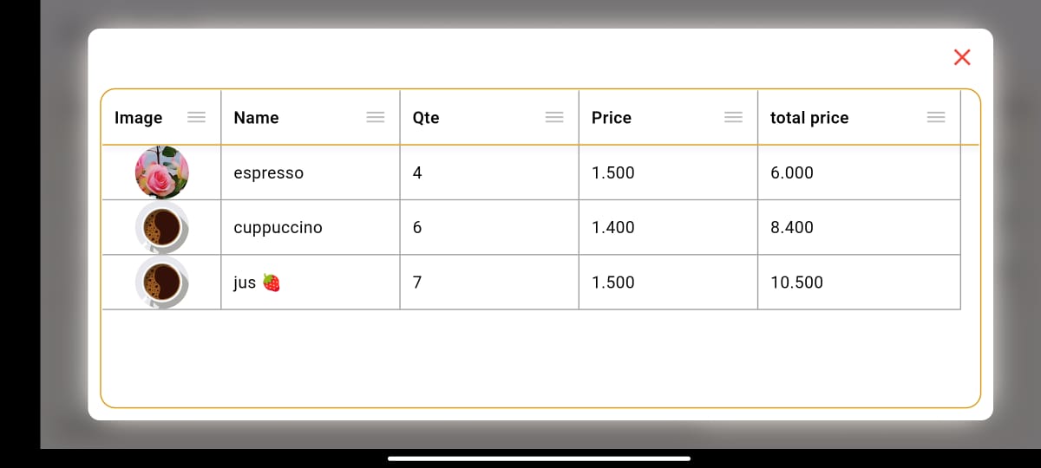Select the espresso name cell
The height and width of the screenshot is (468, 1041).
(311, 172)
